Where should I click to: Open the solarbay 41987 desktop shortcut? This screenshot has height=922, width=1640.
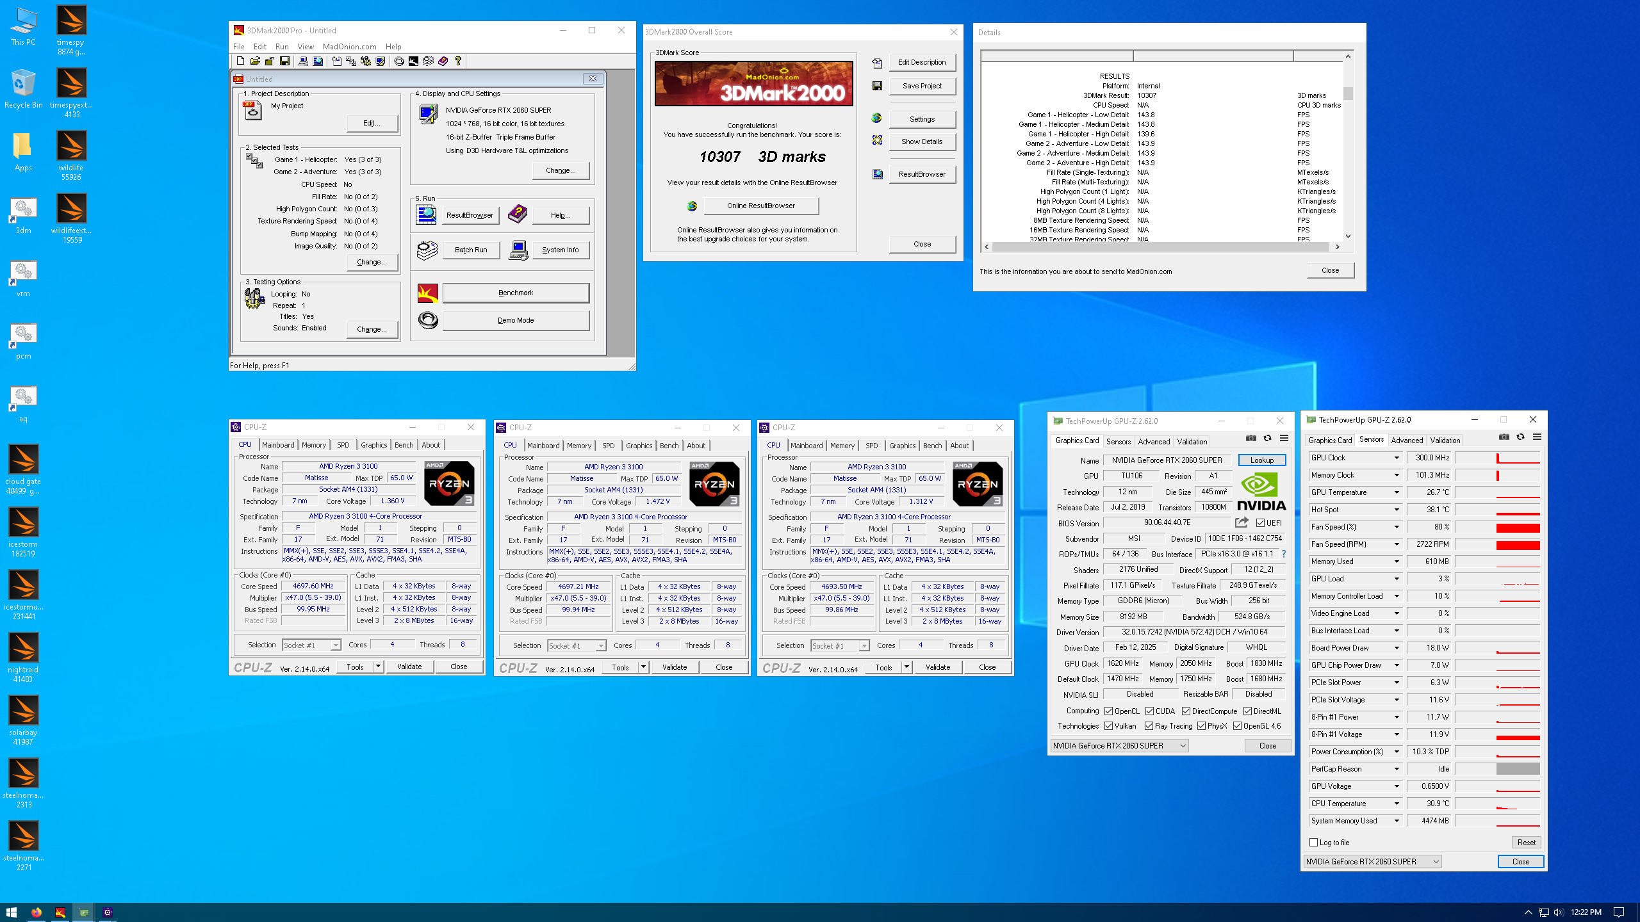24,720
